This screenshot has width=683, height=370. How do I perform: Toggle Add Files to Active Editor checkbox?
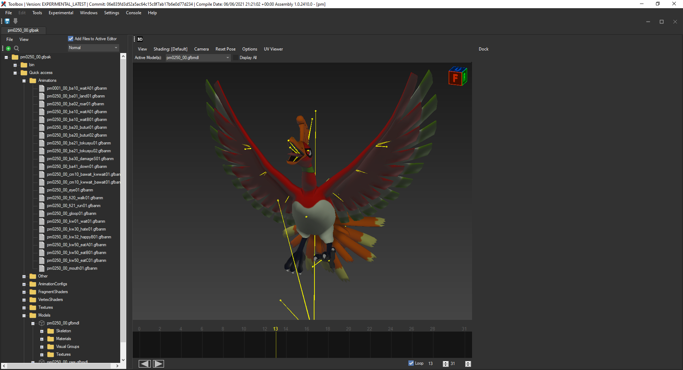[71, 39]
